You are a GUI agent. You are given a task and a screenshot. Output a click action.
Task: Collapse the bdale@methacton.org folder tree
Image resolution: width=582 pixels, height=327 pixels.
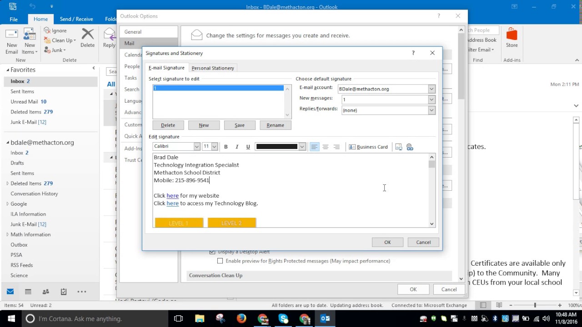pos(8,143)
